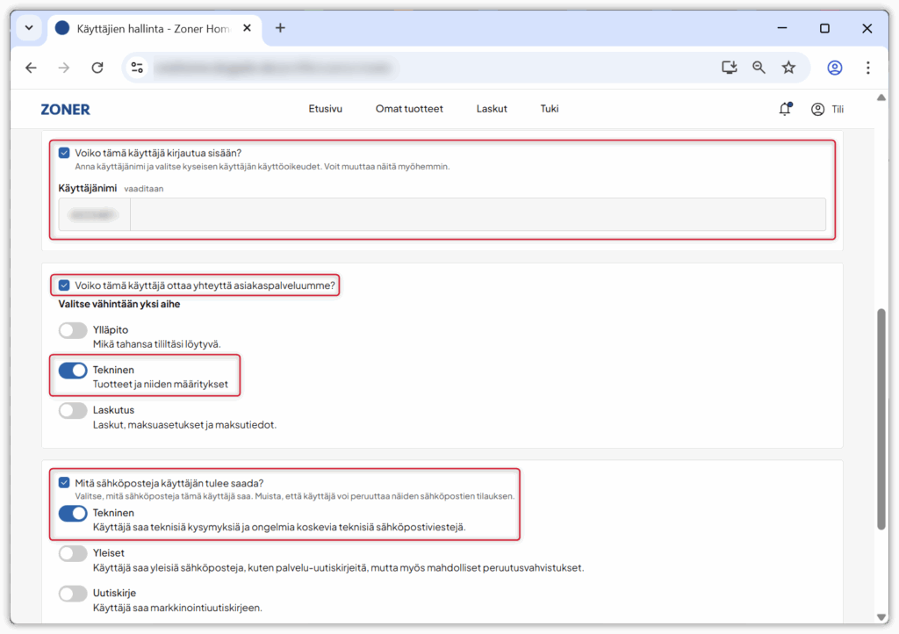Click the browser zoom magnifier icon
The height and width of the screenshot is (634, 899).
[759, 68]
